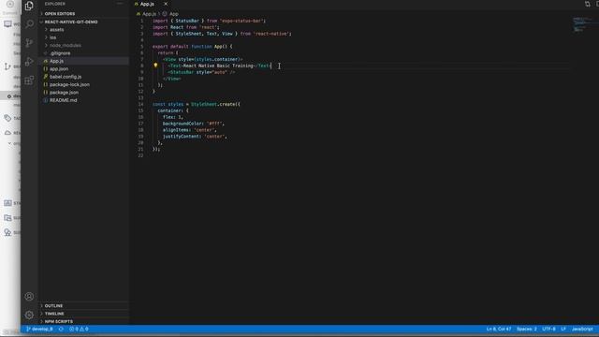The image size is (599, 337).
Task: Open .gitignore in the file tree
Action: [60, 53]
